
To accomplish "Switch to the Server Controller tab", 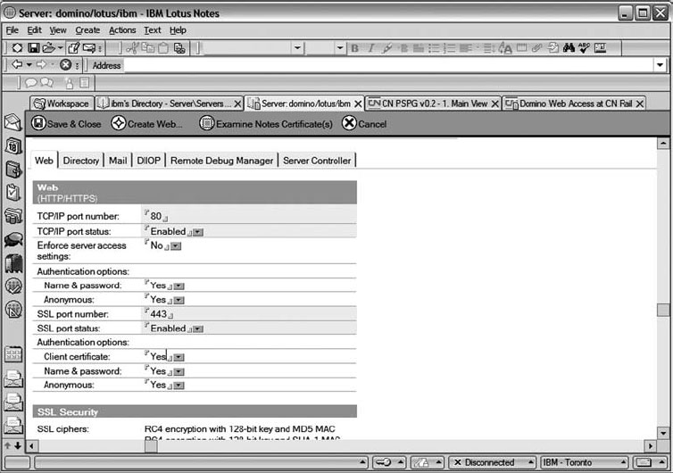I will (317, 161).
